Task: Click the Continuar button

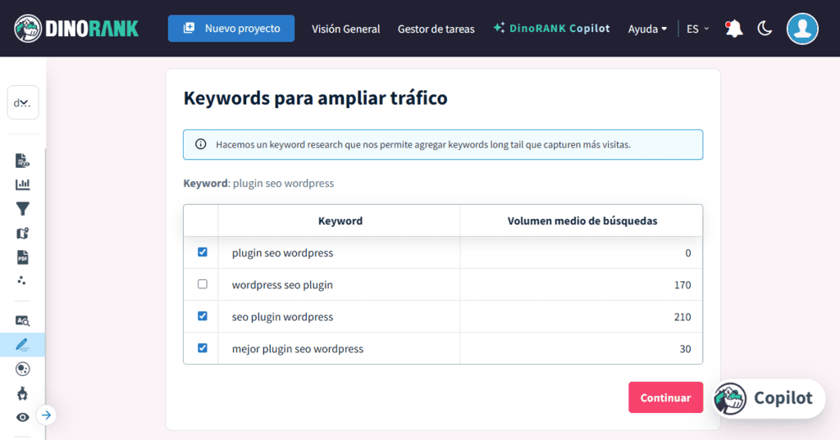Action: 665,397
